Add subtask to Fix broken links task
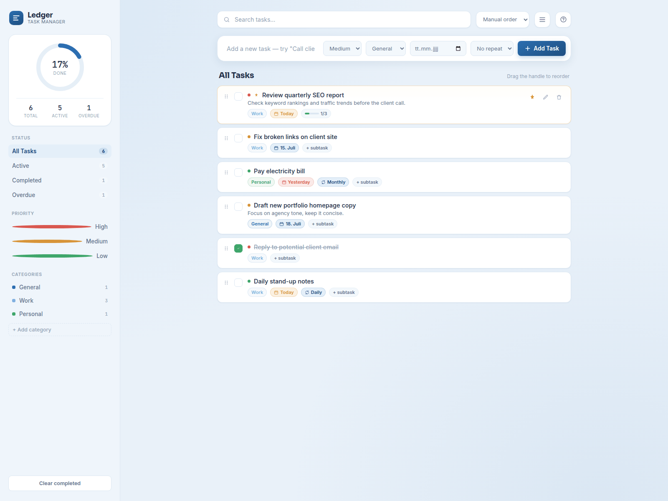The image size is (668, 501). click(x=317, y=148)
